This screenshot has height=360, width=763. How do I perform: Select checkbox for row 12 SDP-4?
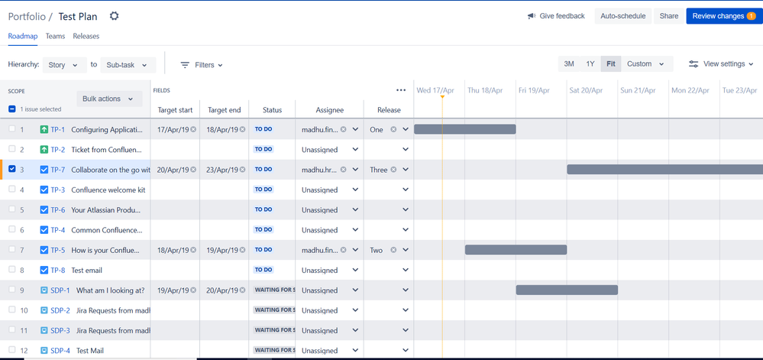coord(12,350)
